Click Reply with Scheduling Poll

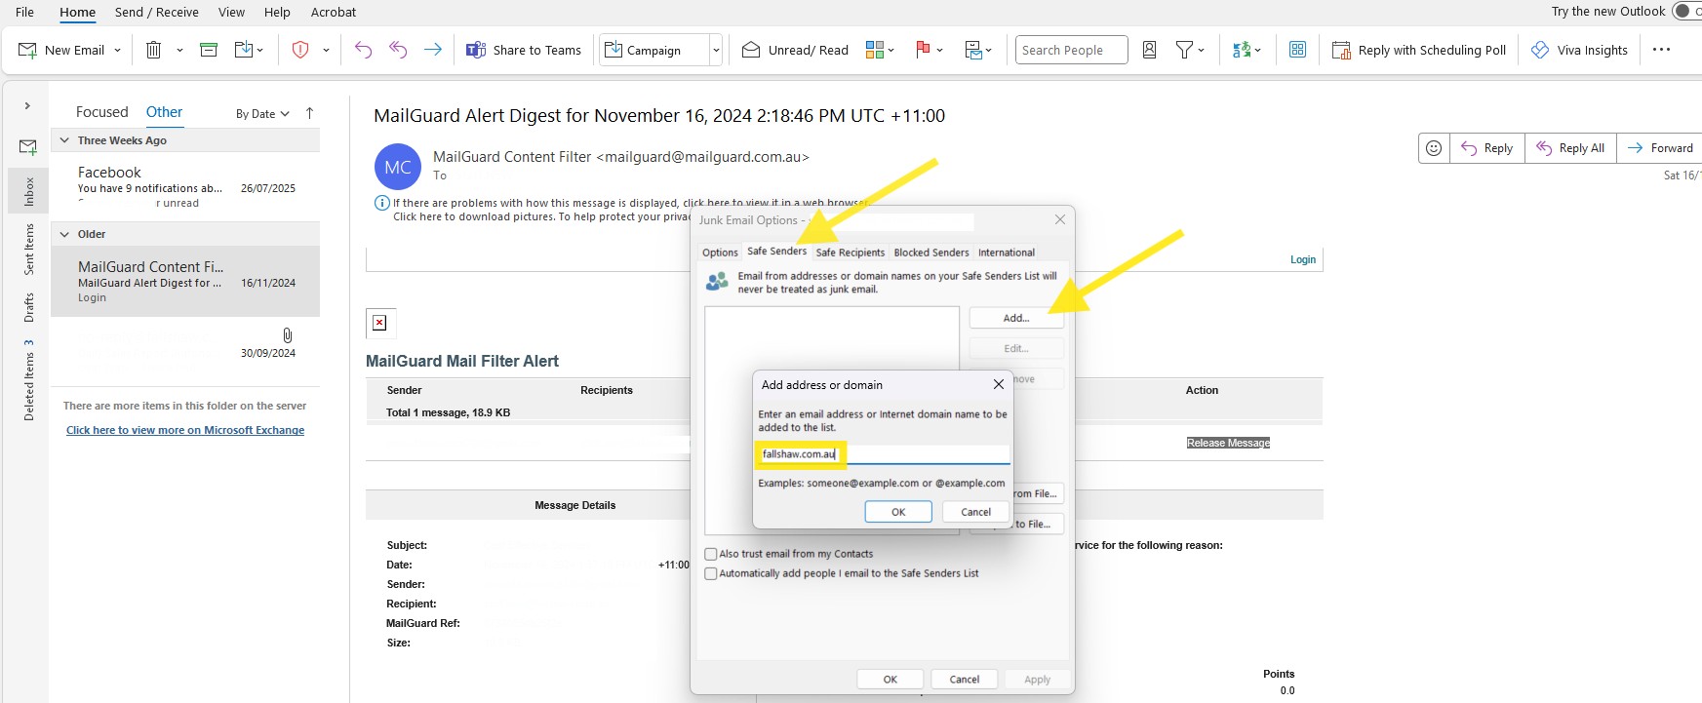[1419, 50]
